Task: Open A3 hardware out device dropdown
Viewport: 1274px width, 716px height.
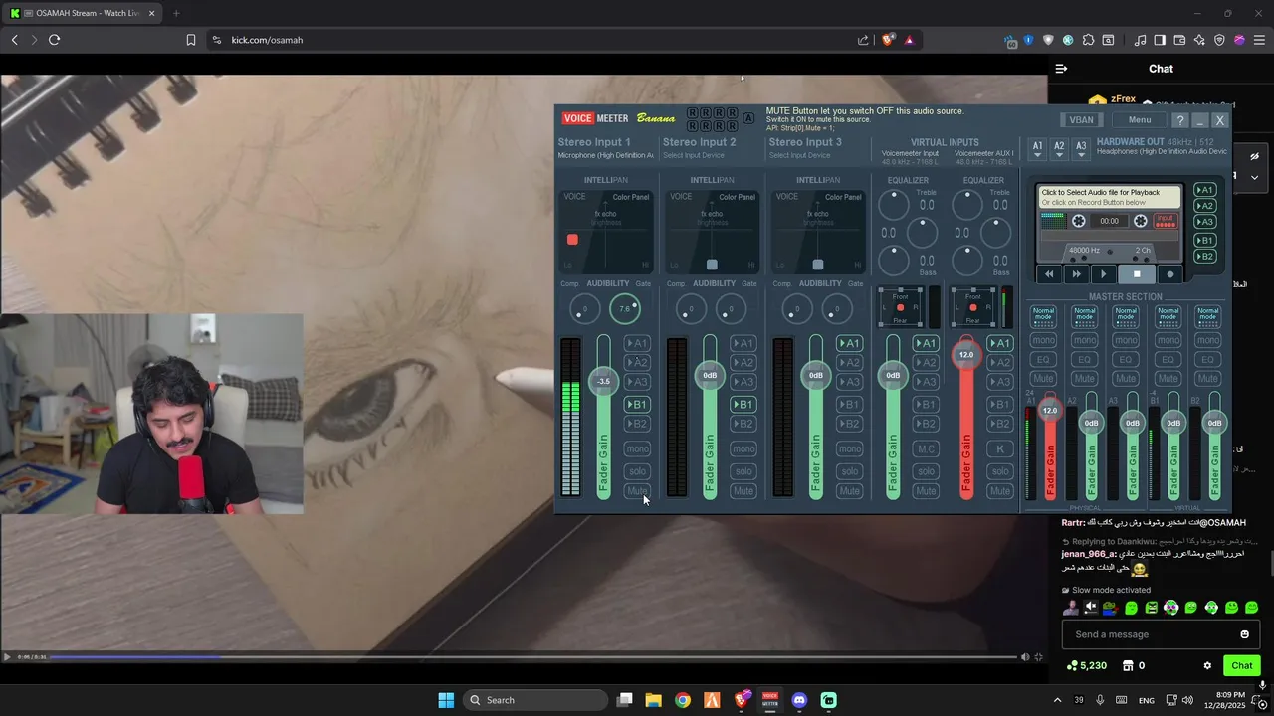Action: point(1081,149)
